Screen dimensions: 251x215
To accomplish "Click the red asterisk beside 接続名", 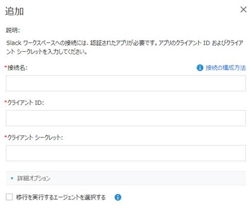I will click(6, 67).
